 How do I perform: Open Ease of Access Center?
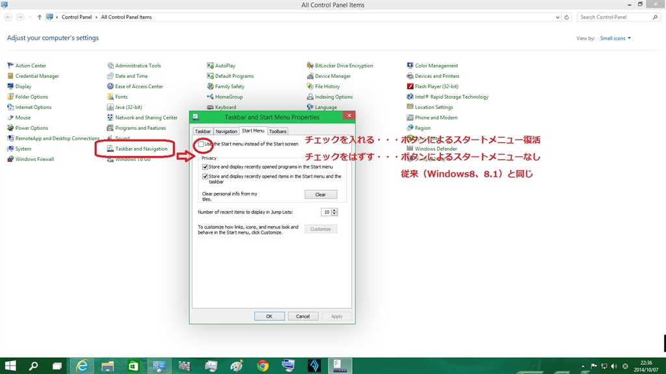[x=135, y=86]
